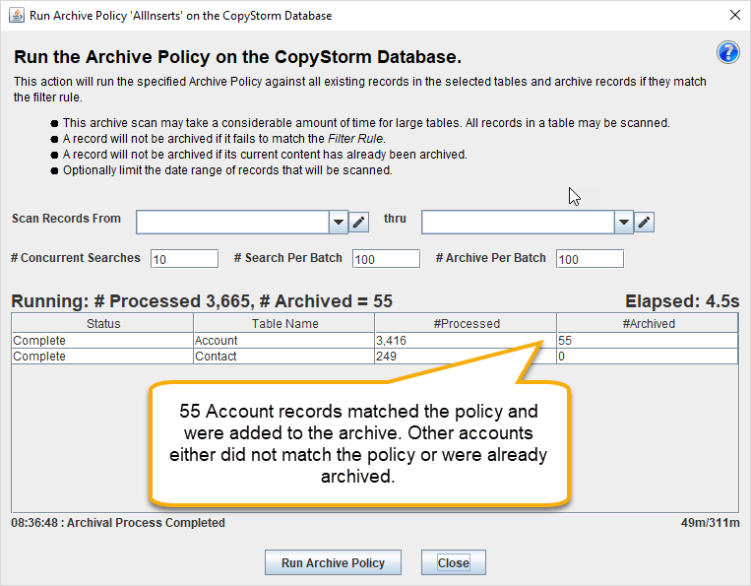Open the blue help question mark icon
The image size is (751, 586).
click(x=728, y=52)
